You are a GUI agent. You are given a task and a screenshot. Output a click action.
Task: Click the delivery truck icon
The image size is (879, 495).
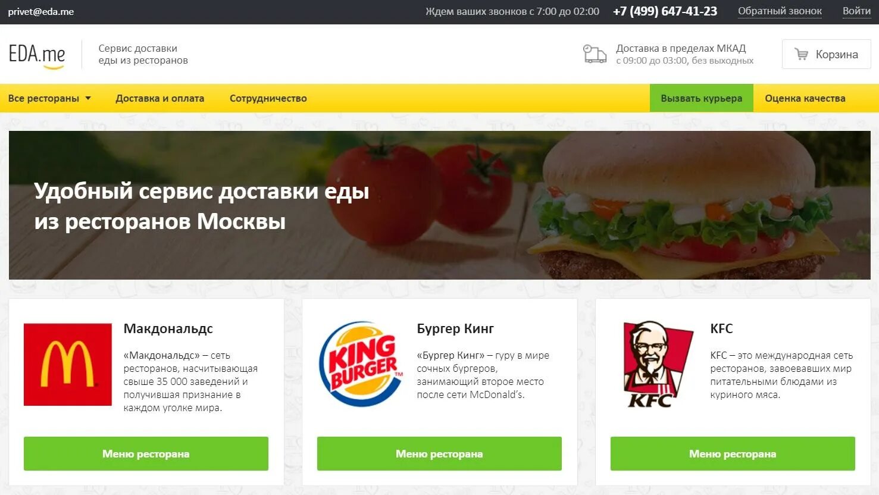click(x=595, y=54)
